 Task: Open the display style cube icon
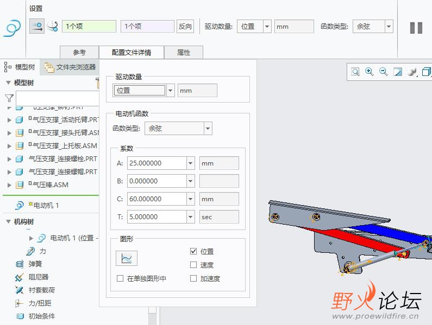point(427,72)
